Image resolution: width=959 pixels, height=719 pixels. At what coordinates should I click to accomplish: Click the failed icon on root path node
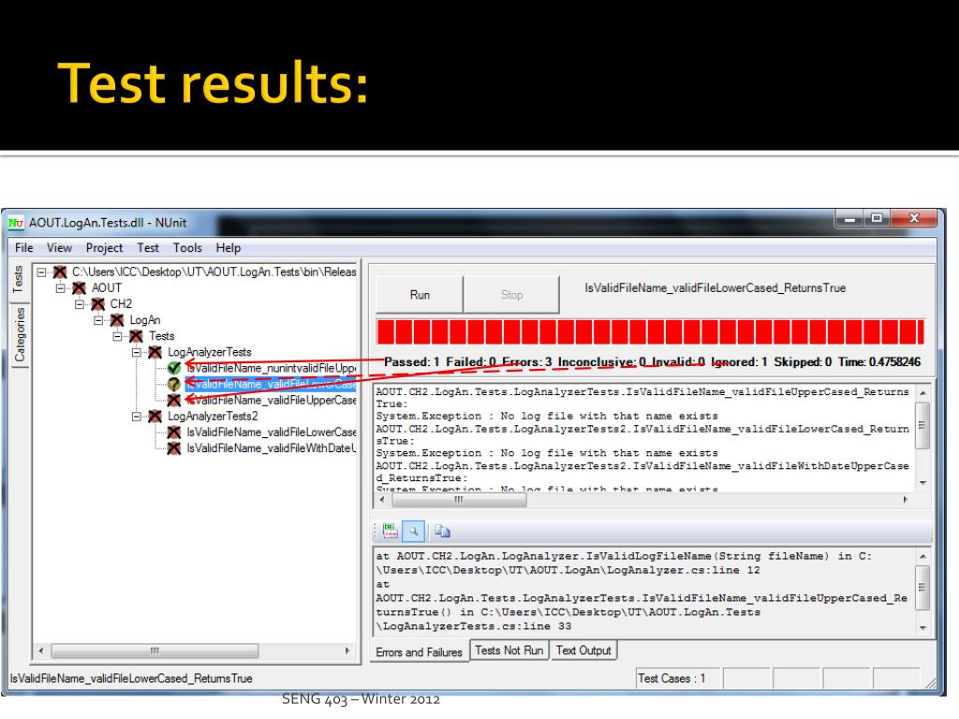point(60,272)
